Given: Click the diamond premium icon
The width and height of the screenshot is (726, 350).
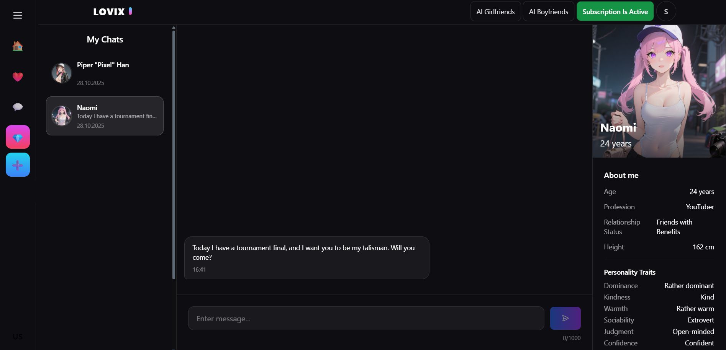Looking at the screenshot, I should 18,137.
